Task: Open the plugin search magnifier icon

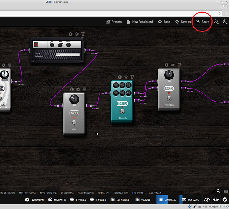Action: click(x=218, y=191)
